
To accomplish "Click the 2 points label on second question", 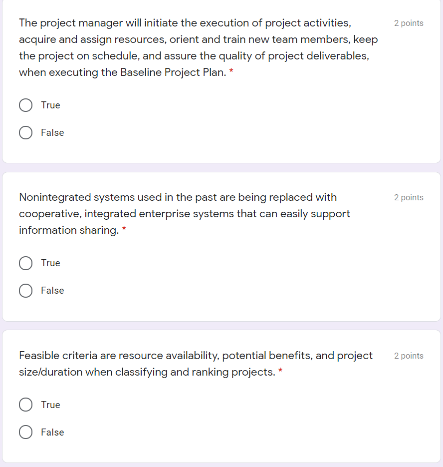I will tap(409, 197).
